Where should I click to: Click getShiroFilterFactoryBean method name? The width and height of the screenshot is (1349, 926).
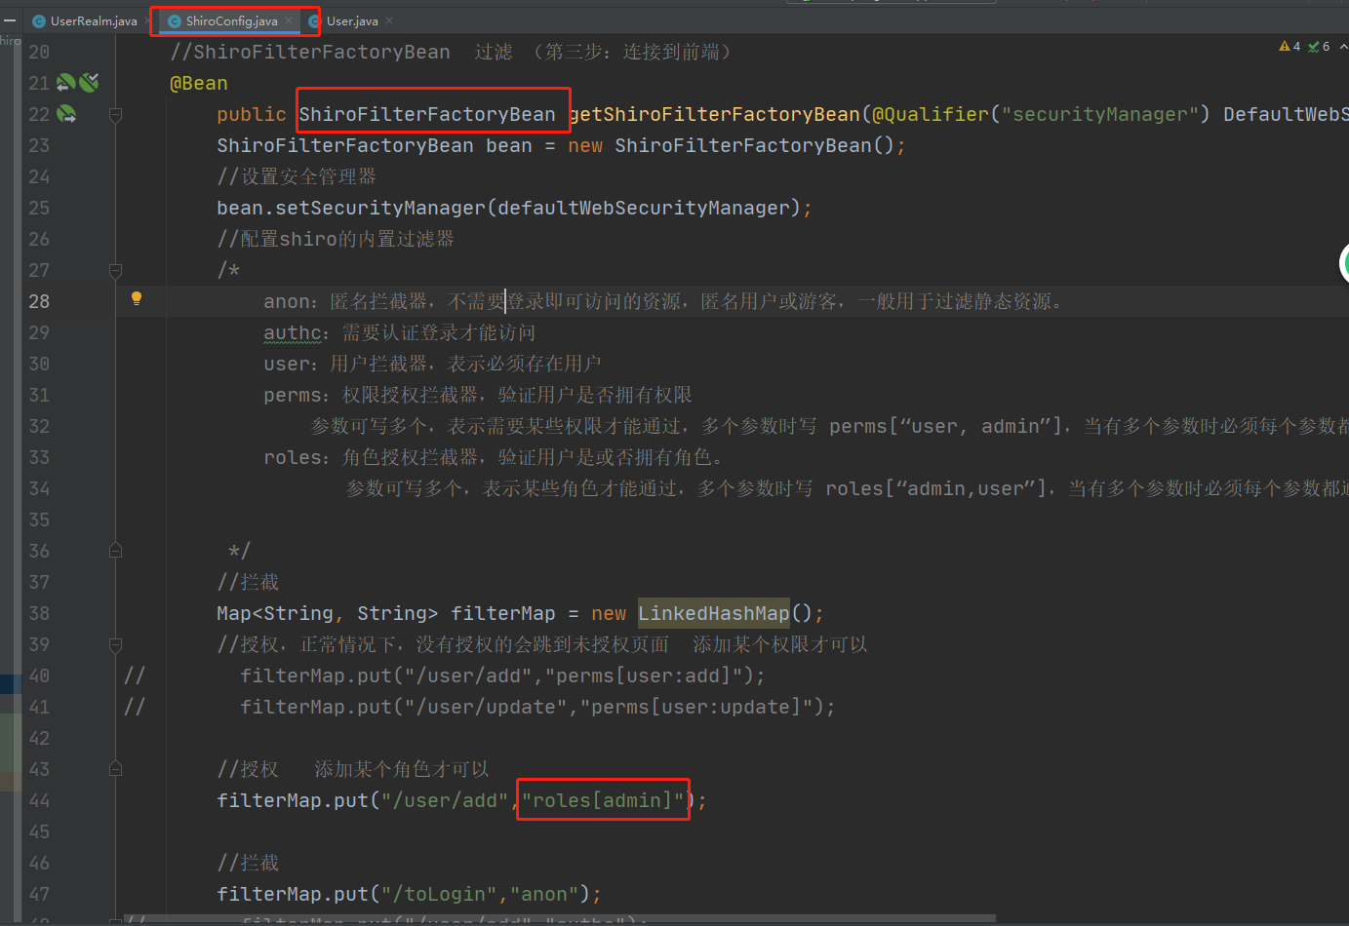point(715,114)
